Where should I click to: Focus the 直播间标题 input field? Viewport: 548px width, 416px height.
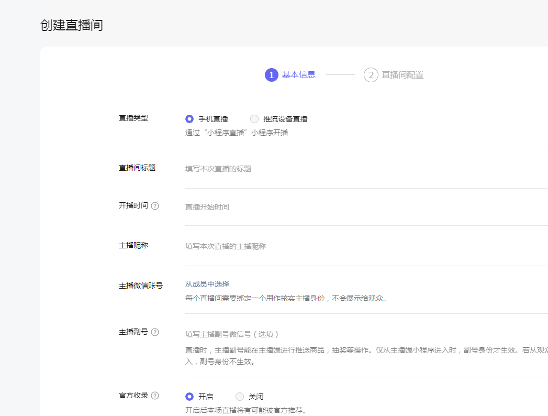(366, 169)
